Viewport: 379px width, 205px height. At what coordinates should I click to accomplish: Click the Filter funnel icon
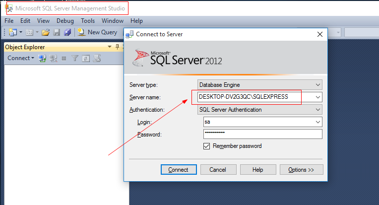tap(75, 58)
